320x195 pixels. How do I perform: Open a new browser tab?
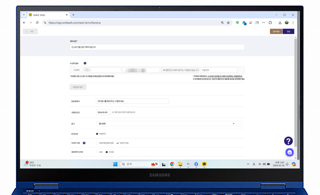(x=73, y=15)
